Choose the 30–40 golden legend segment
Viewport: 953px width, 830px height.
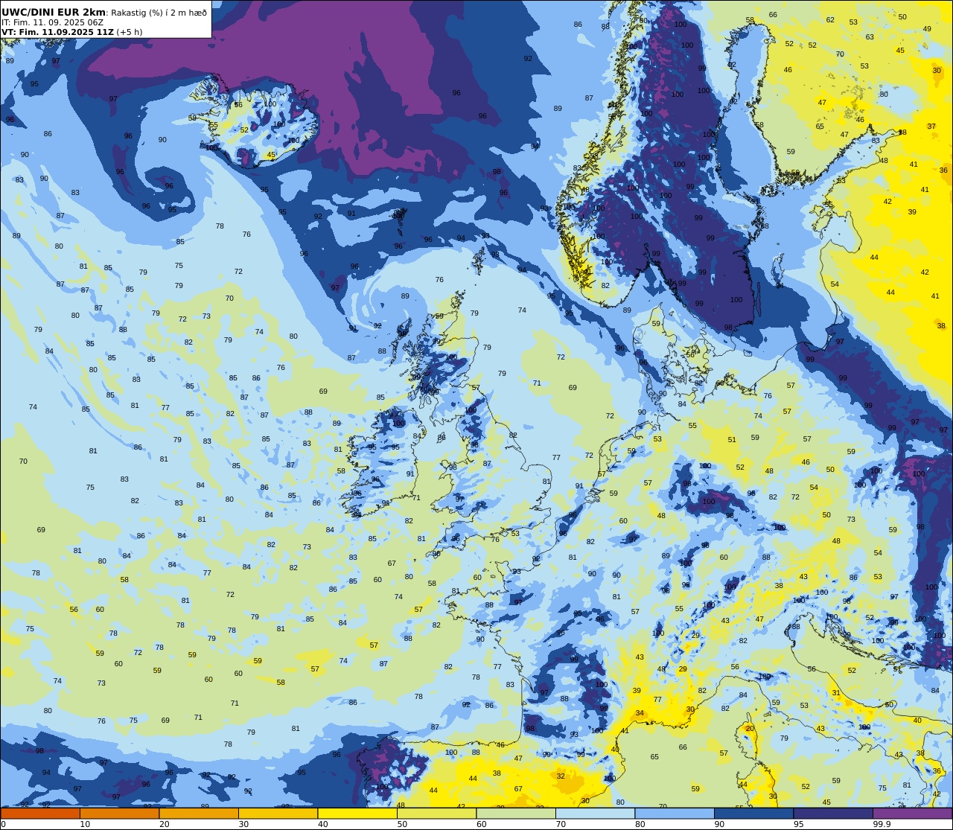278,814
